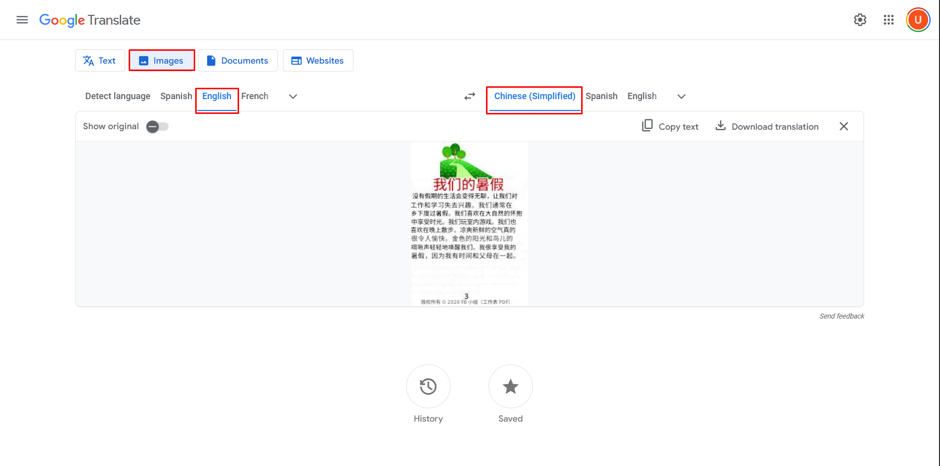Enable the Show original toggle
The image size is (940, 466).
click(x=157, y=126)
